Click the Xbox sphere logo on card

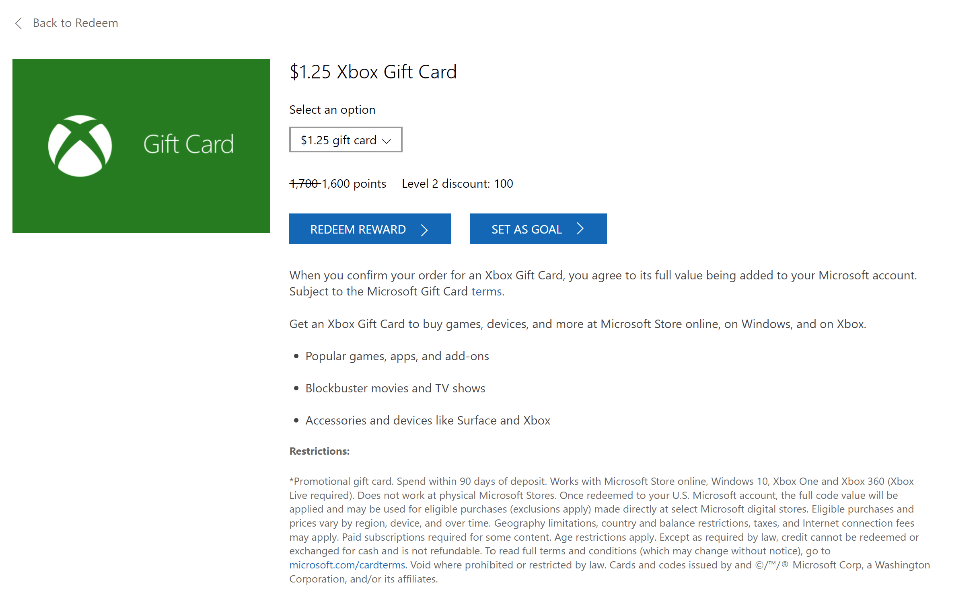coord(80,146)
